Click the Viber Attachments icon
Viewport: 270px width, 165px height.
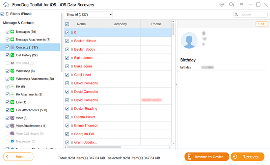click(x=12, y=126)
